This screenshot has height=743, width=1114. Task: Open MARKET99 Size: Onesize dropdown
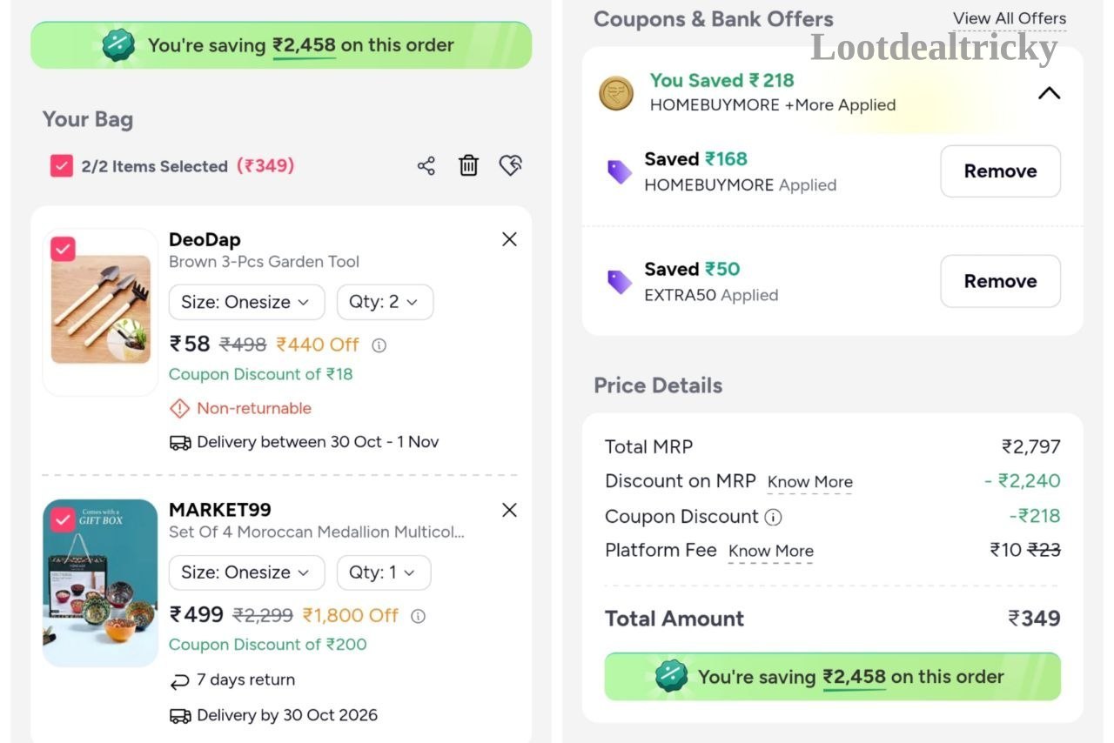(246, 572)
